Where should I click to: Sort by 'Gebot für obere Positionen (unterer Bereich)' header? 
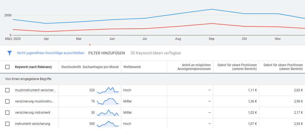click(x=237, y=67)
